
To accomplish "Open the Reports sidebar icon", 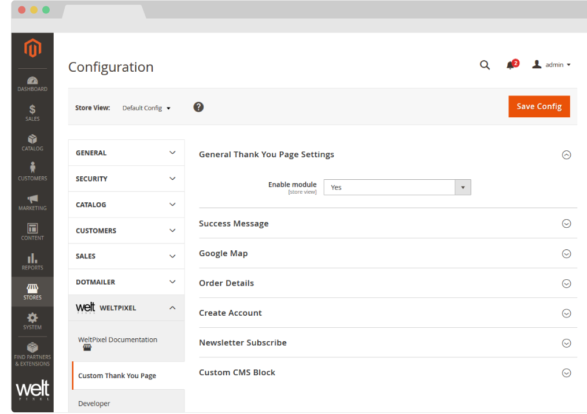I will click(x=32, y=260).
